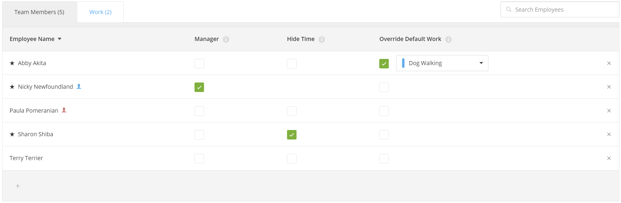Remove Abby Akita with the X button
Image resolution: width=621 pixels, height=203 pixels.
pos(609,63)
